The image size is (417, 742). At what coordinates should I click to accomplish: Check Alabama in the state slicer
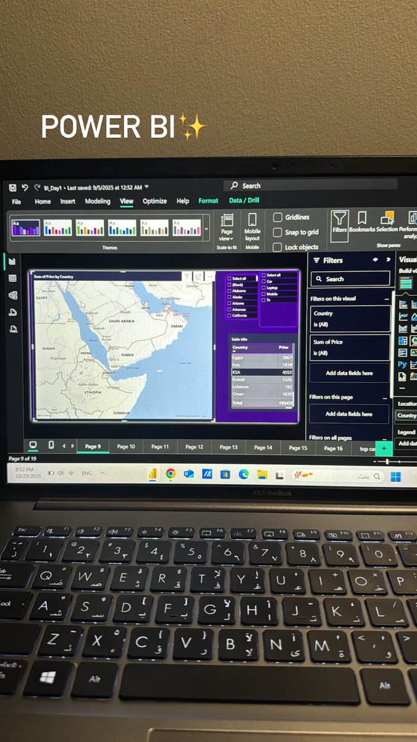(230, 291)
